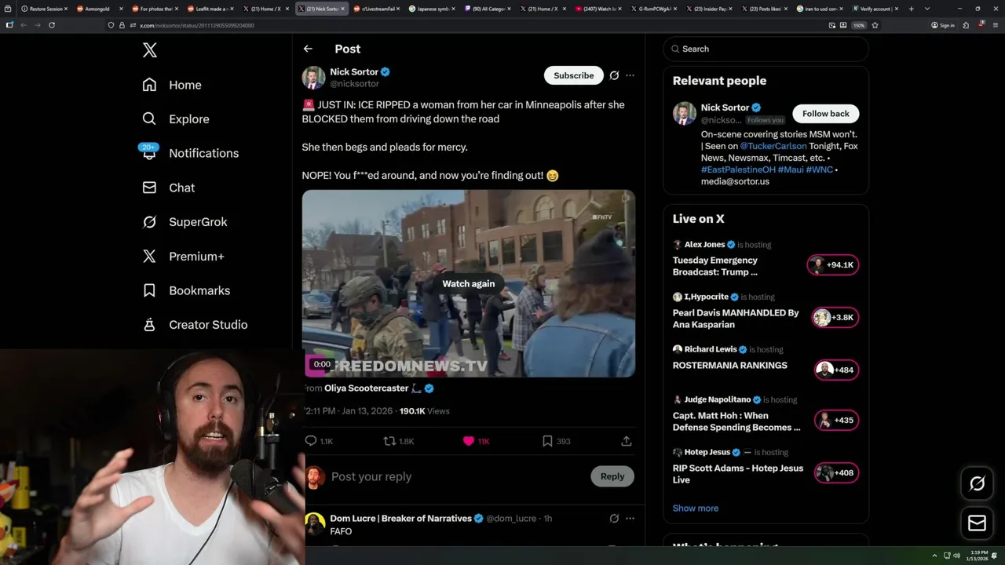
Task: Click the share icon on the post
Action: (627, 441)
